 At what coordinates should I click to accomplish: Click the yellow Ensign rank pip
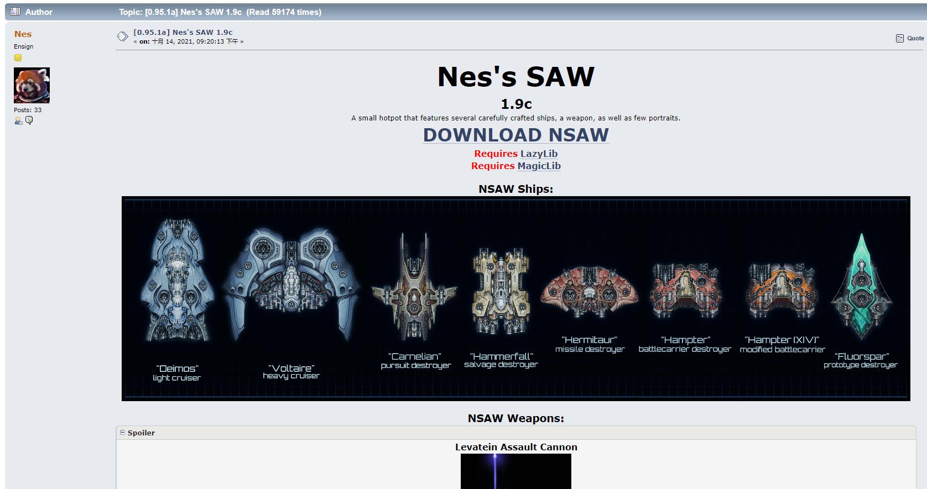tap(18, 57)
